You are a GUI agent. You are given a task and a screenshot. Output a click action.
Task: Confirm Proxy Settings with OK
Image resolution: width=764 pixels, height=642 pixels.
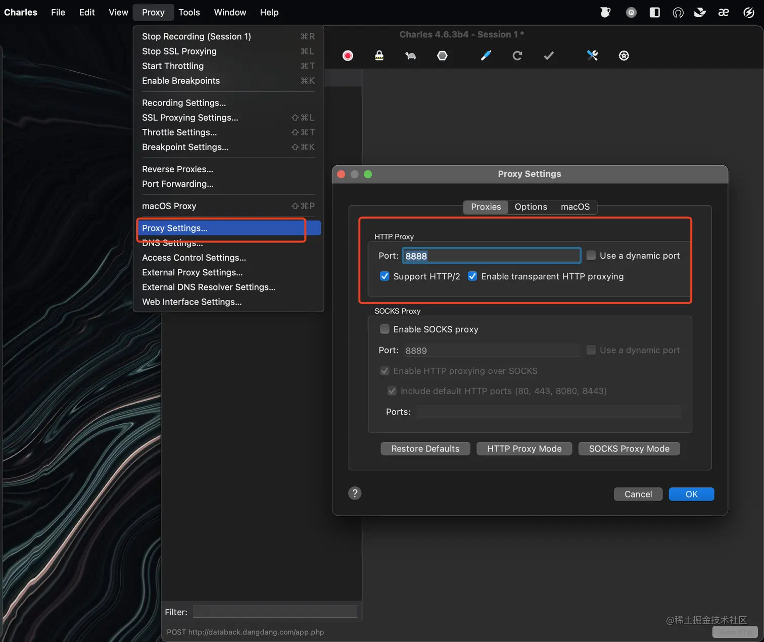(691, 494)
